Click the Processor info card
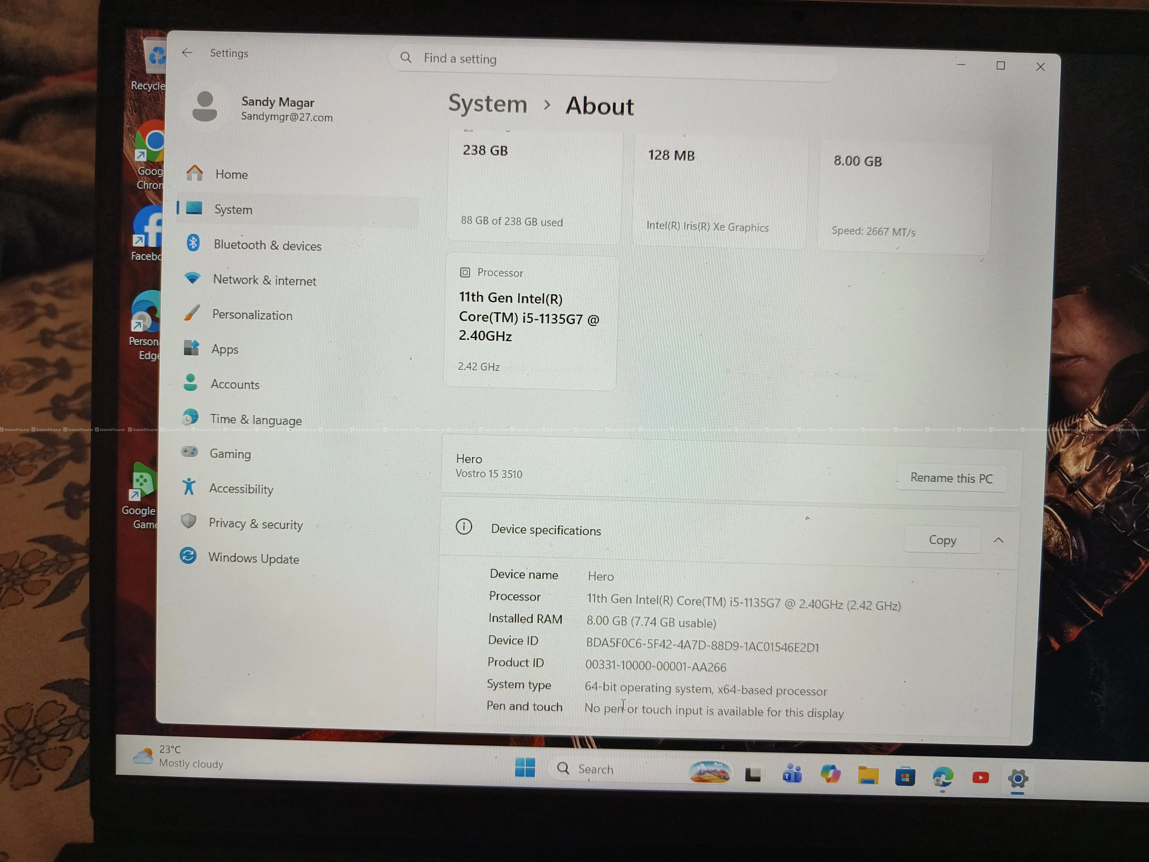The image size is (1149, 862). coord(530,321)
